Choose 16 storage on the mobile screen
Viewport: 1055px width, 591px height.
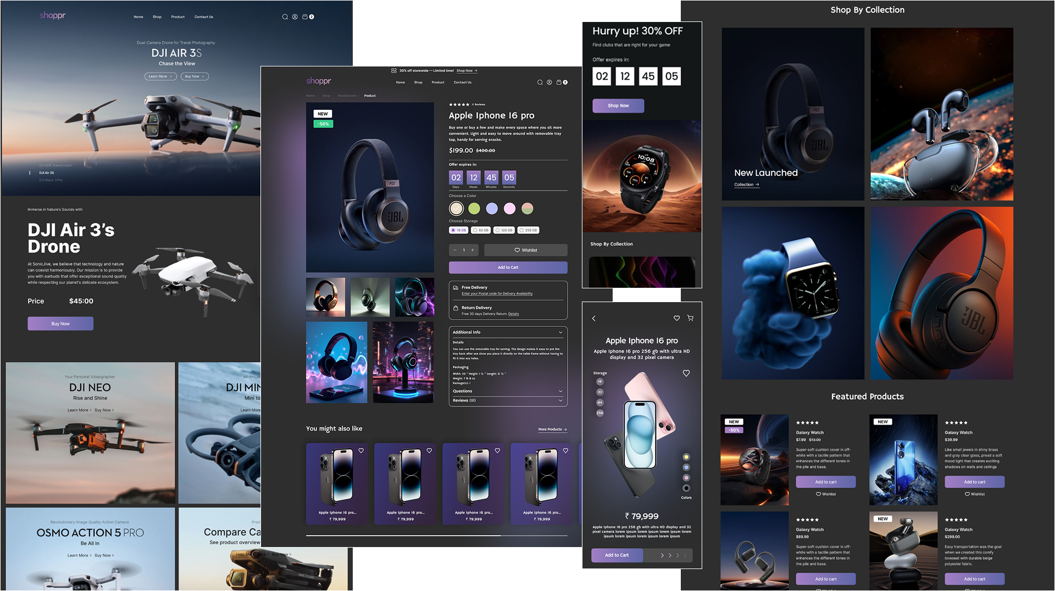(x=600, y=382)
